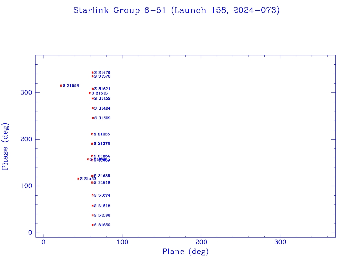The width and height of the screenshot is (353, 264).
Task: Select the 'S 31509' satellite label
Action: pos(102,118)
